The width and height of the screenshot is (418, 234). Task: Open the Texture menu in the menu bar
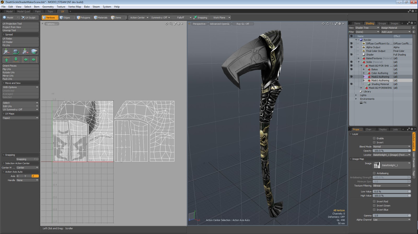point(61,7)
